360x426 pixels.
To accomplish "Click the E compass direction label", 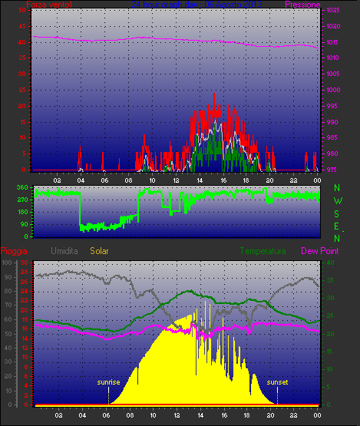I will point(336,226).
